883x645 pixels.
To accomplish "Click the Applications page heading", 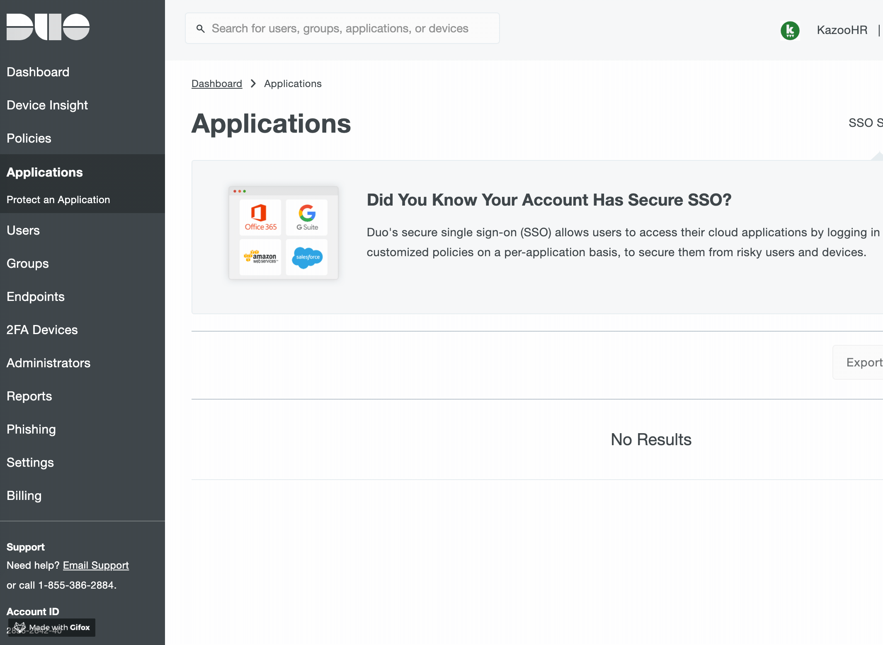I will pyautogui.click(x=271, y=124).
